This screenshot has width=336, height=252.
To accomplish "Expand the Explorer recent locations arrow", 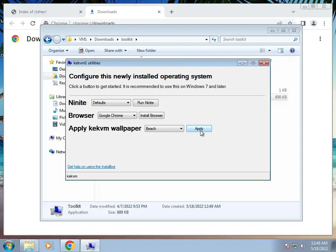I will [63, 40].
